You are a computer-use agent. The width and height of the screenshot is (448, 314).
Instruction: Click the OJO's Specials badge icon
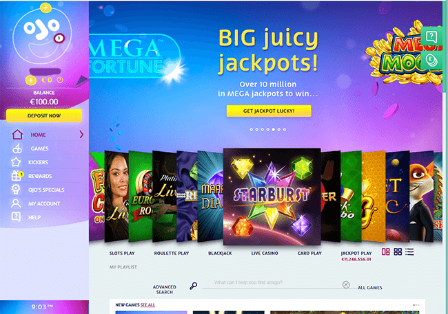(x=16, y=190)
